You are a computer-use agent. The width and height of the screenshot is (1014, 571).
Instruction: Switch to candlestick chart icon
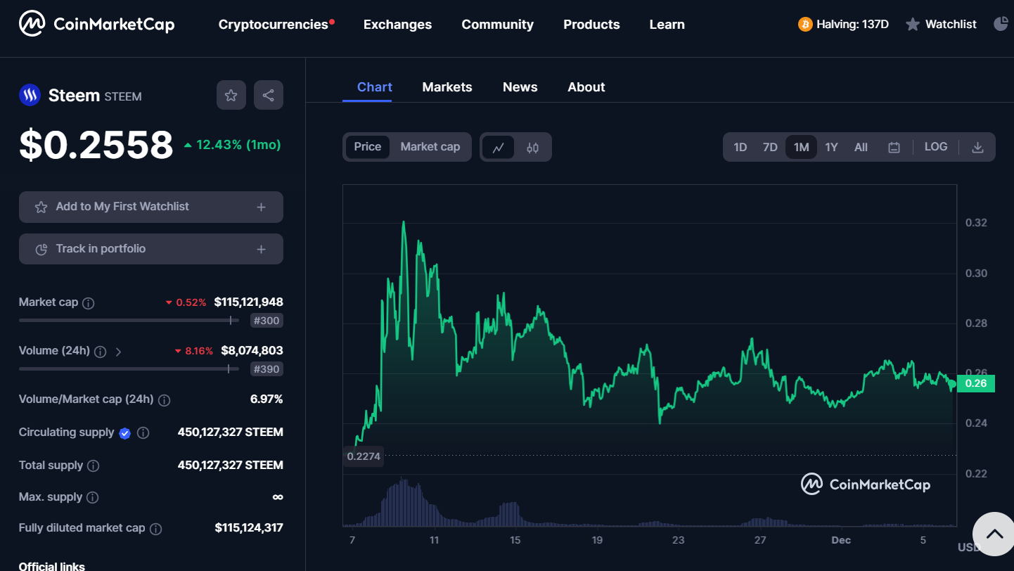(x=532, y=148)
